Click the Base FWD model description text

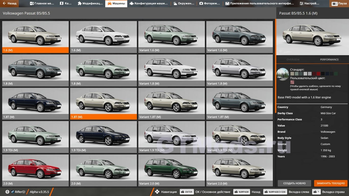304,97
